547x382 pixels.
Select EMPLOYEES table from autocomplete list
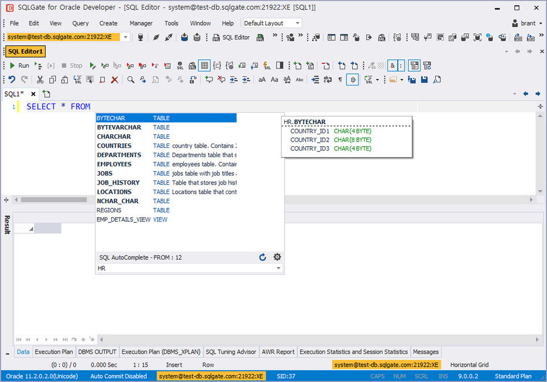tap(114, 164)
